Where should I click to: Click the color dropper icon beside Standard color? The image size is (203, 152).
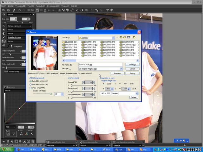click(3, 37)
